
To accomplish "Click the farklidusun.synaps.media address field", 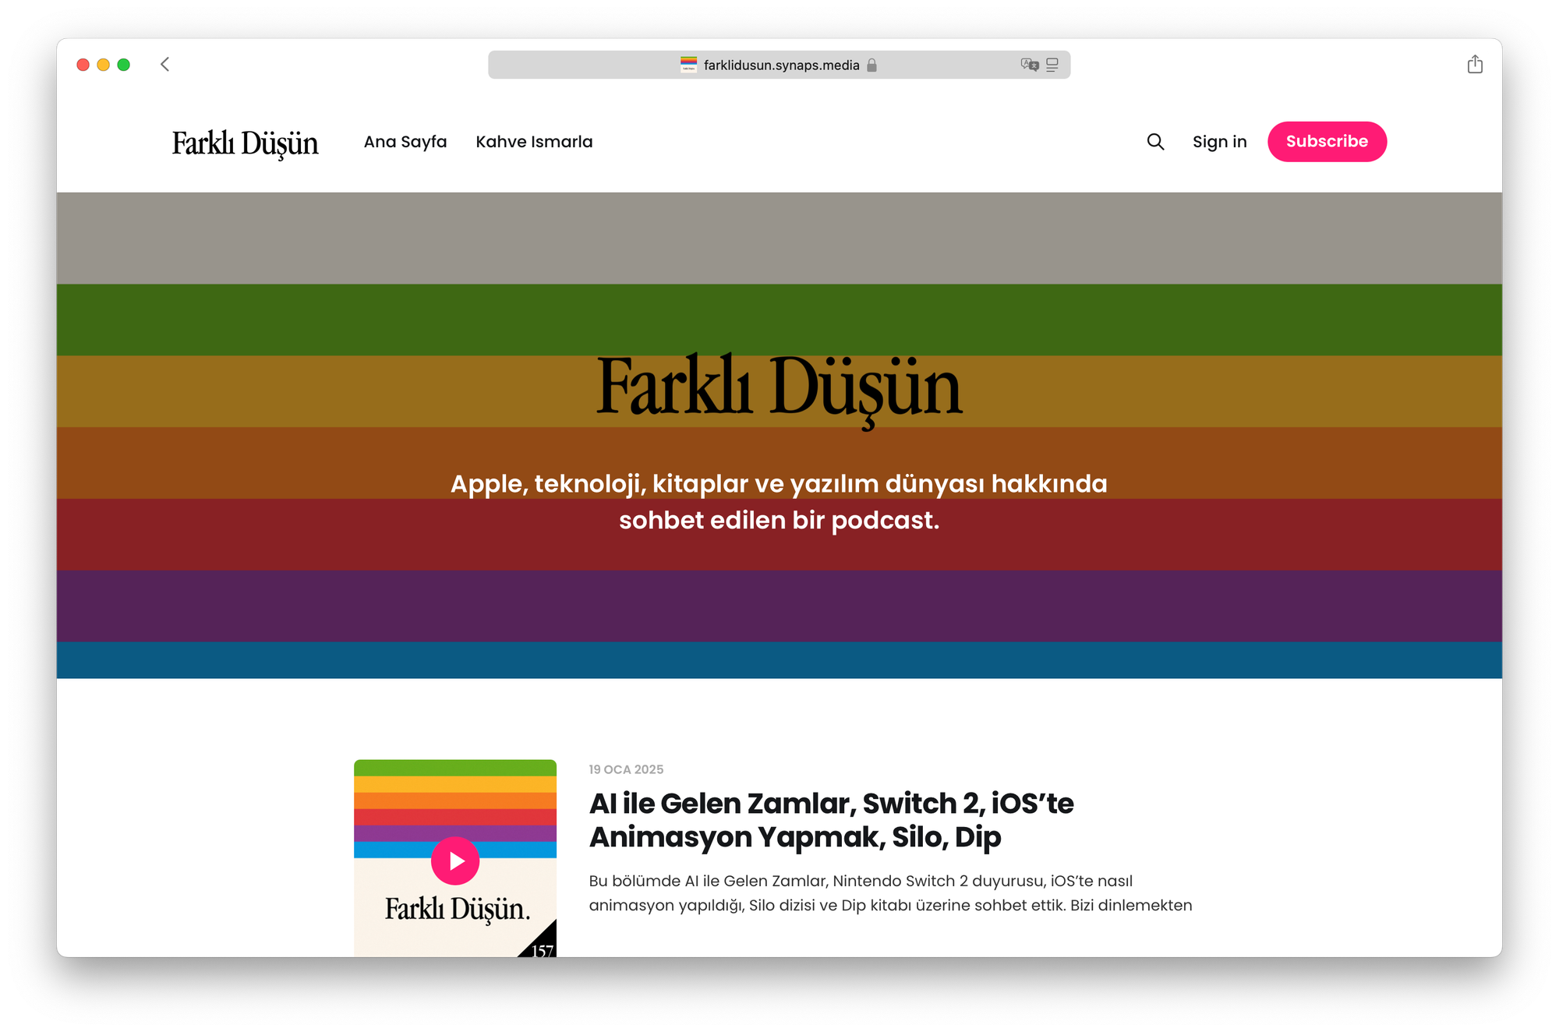I will click(779, 65).
